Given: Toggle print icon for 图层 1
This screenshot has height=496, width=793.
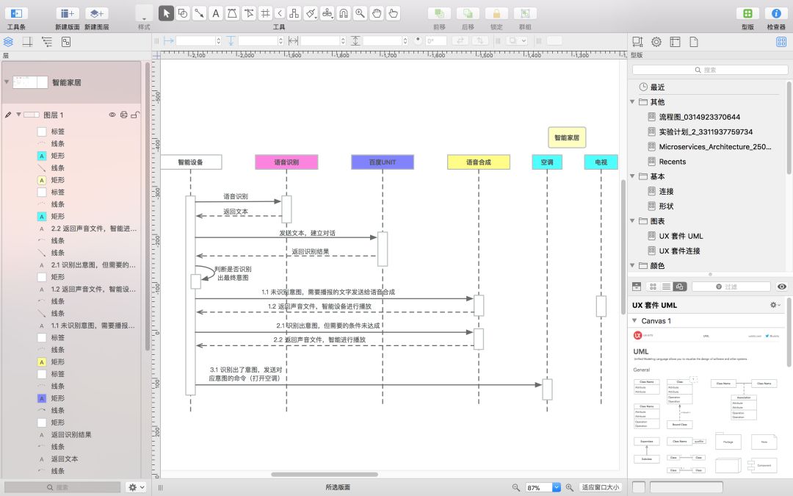Looking at the screenshot, I should point(124,115).
